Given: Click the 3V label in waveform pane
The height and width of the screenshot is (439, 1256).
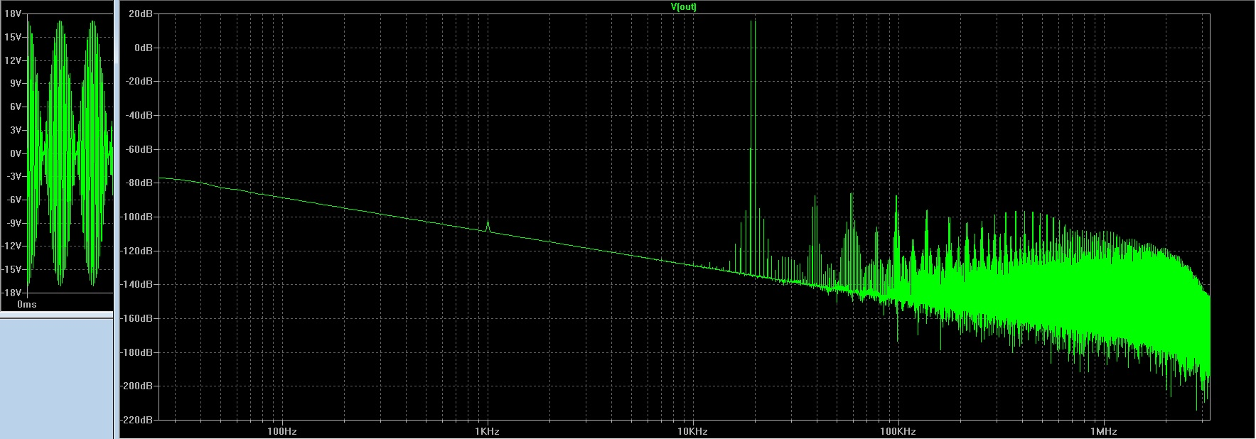Looking at the screenshot, I should (x=14, y=130).
